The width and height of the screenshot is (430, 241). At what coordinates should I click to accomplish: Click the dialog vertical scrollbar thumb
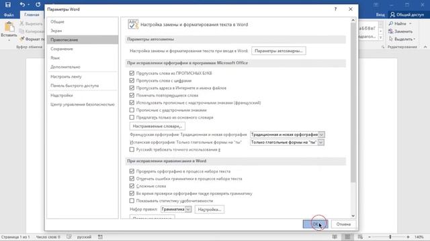(353, 103)
